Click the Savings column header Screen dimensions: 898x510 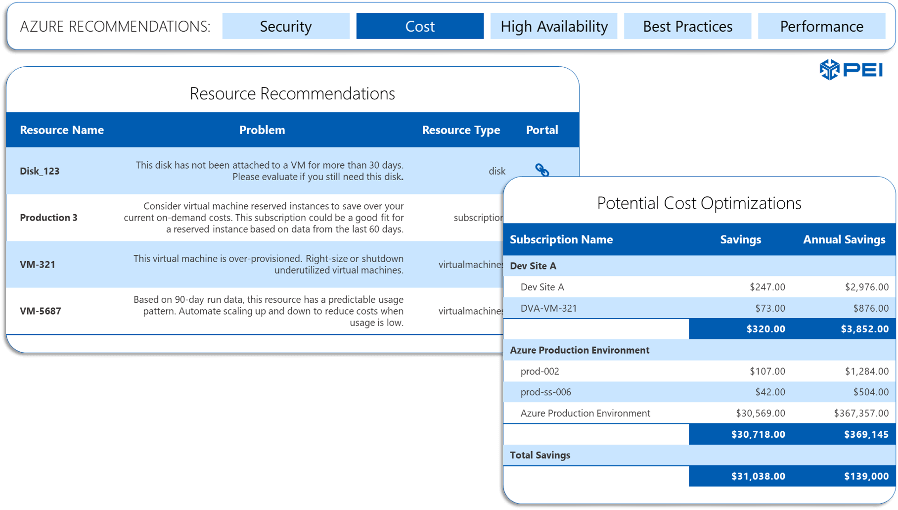pos(740,239)
